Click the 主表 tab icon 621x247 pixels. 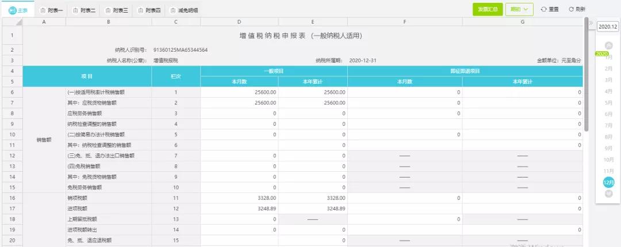[x=12, y=10]
